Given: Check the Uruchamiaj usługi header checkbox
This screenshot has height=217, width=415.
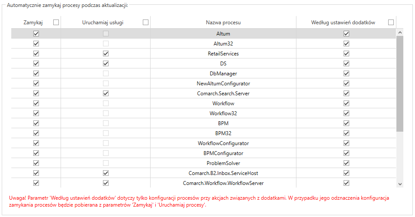Looking at the screenshot, I should tap(145, 23).
